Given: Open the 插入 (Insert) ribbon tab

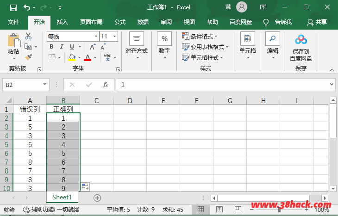Looking at the screenshot, I should coord(62,22).
